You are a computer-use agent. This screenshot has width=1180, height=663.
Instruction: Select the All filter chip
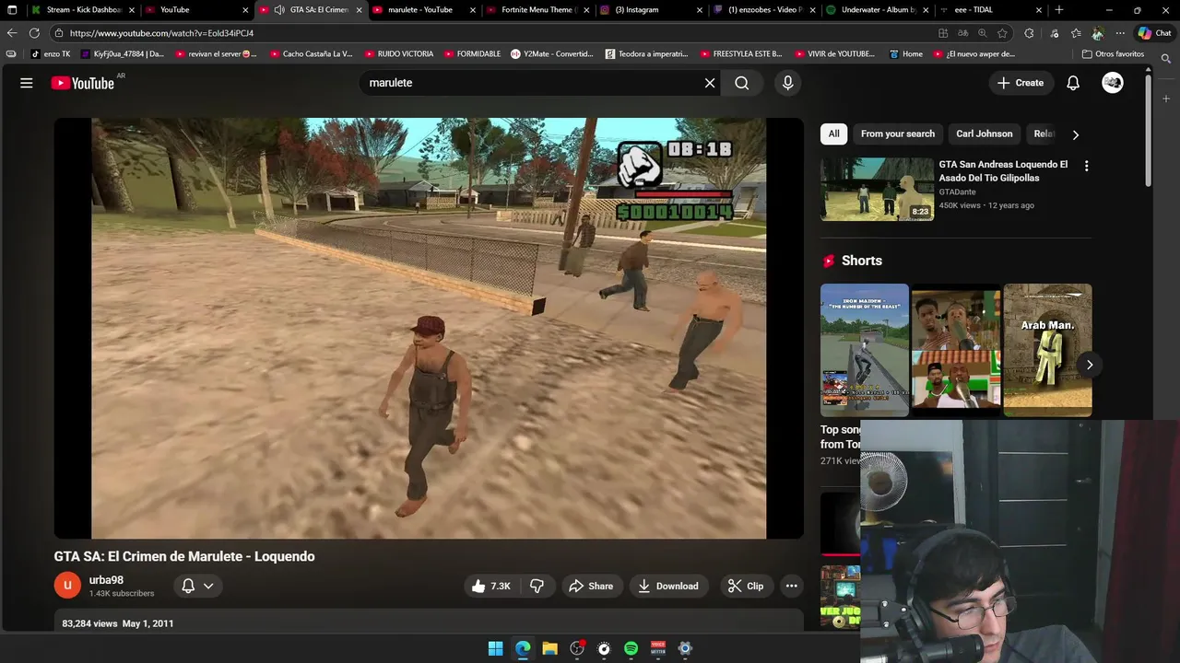[833, 134]
